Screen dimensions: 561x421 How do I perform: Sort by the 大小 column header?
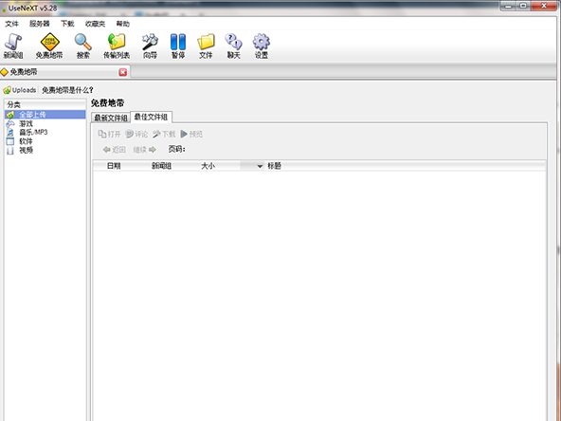click(208, 166)
